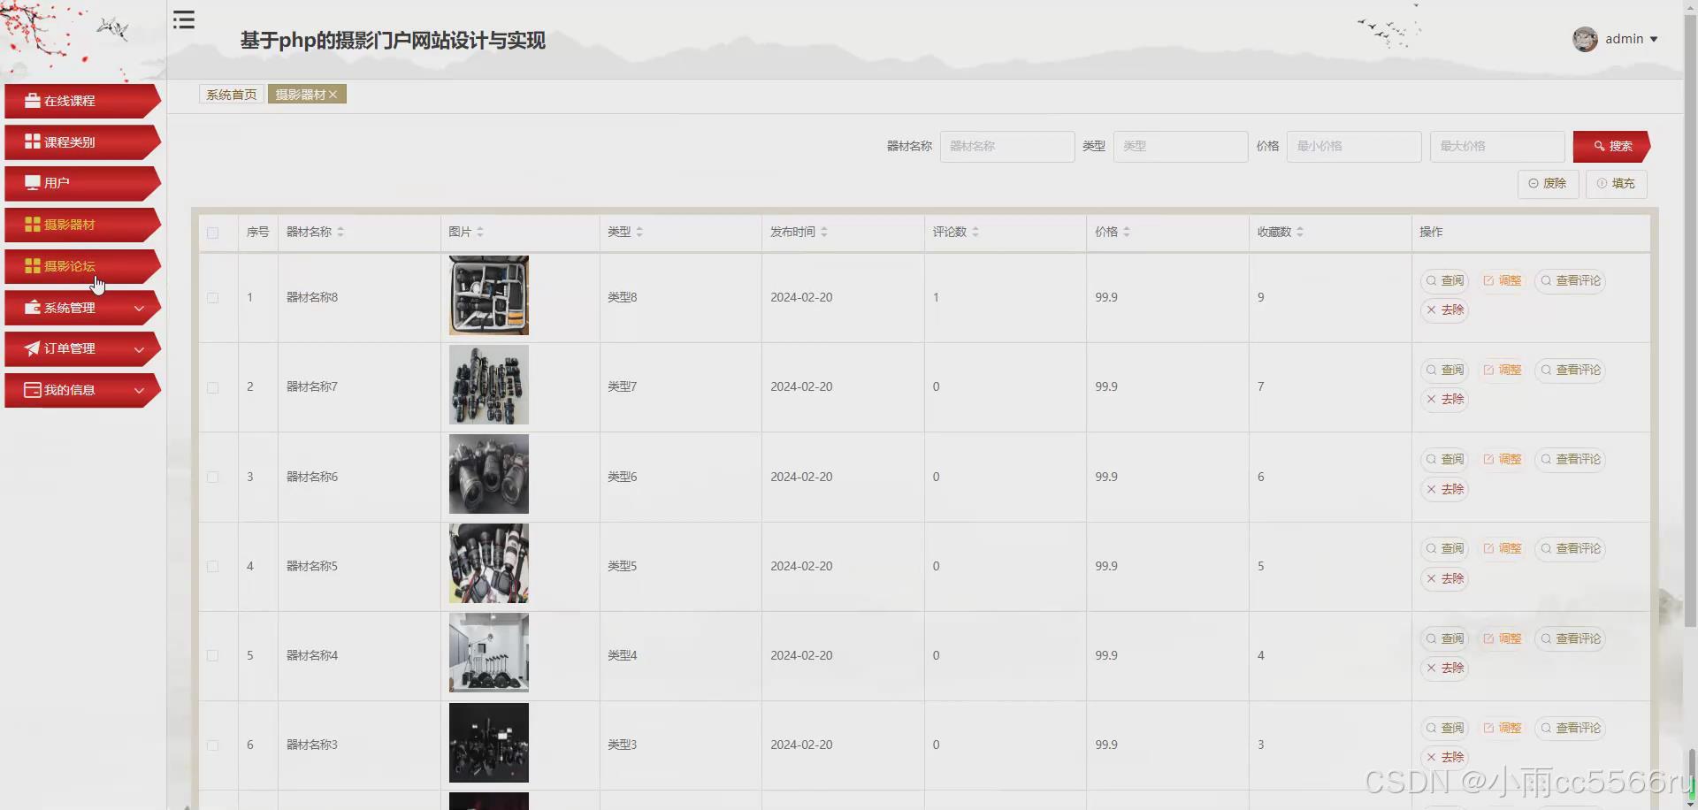Click the paper plane icon beside 订单管理
Image resolution: width=1698 pixels, height=810 pixels.
33,348
